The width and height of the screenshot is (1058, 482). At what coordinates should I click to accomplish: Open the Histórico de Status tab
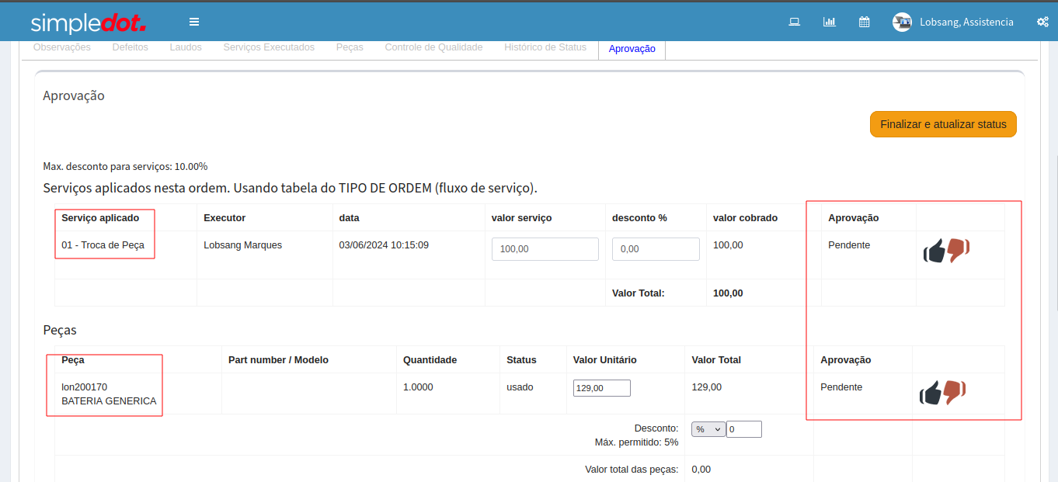(545, 47)
